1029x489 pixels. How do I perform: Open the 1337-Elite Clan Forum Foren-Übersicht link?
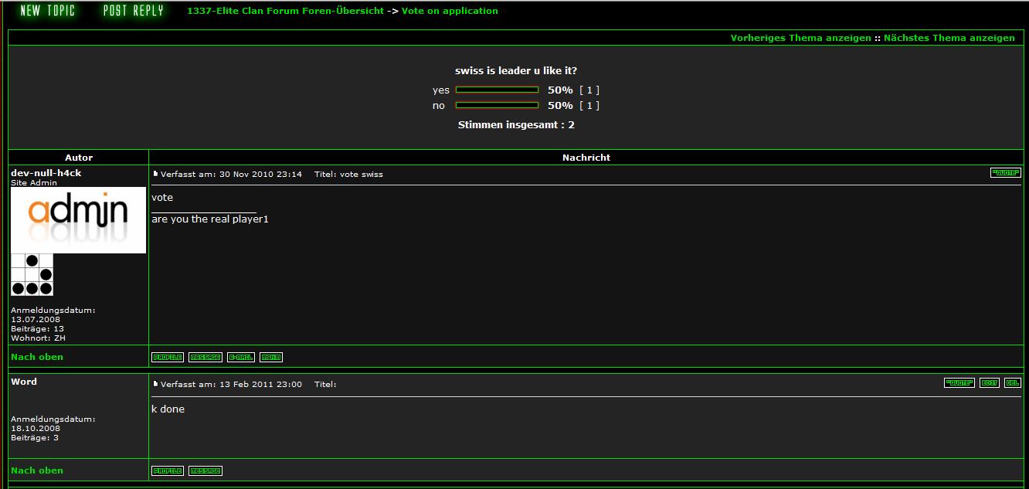click(285, 11)
